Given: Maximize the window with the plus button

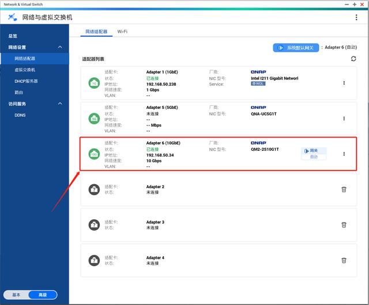Looking at the screenshot, I should 355,4.
